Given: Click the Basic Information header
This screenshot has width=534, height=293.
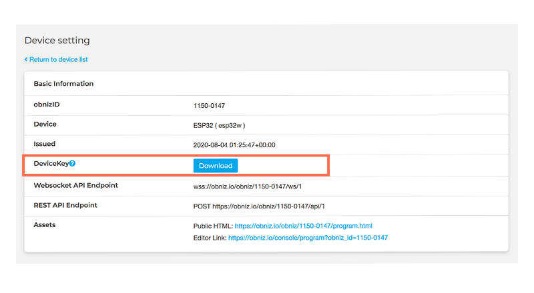Looking at the screenshot, I should click(x=63, y=84).
